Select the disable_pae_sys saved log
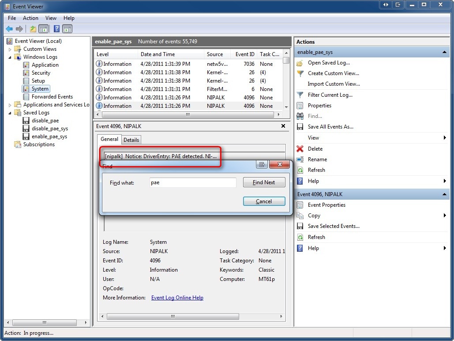This screenshot has height=341, width=454. pyautogui.click(x=49, y=129)
